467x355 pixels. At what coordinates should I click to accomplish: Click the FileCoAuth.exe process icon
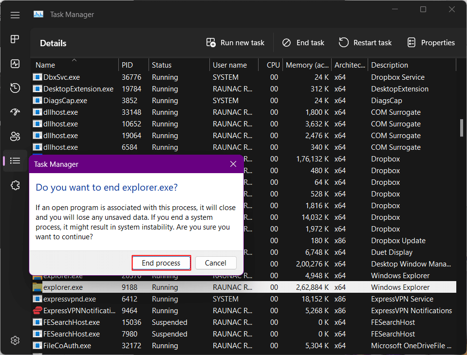(37, 345)
